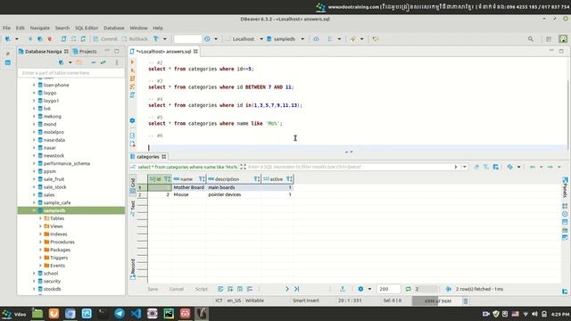Open the Help menu
Image resolution: width=571 pixels, height=321 pixels.
click(x=158, y=28)
